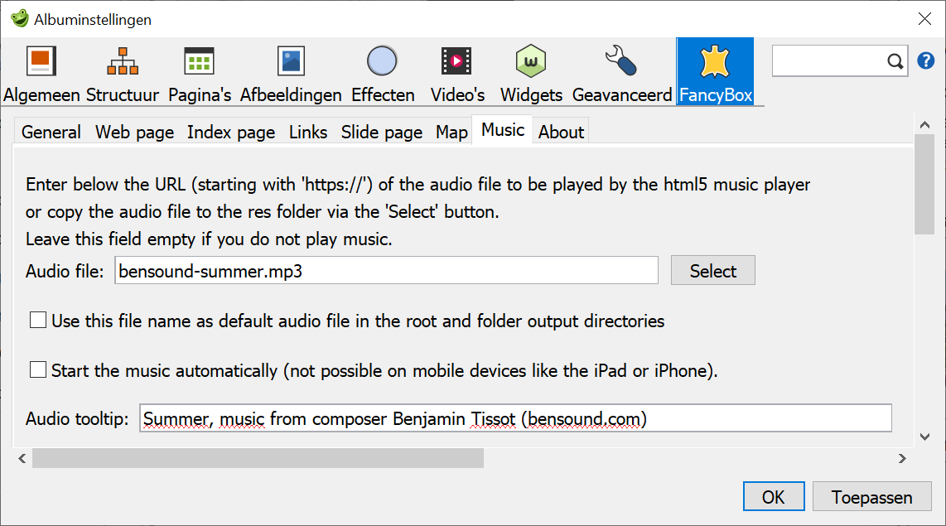Click the search magnifier icon
946x526 pixels.
tap(895, 60)
